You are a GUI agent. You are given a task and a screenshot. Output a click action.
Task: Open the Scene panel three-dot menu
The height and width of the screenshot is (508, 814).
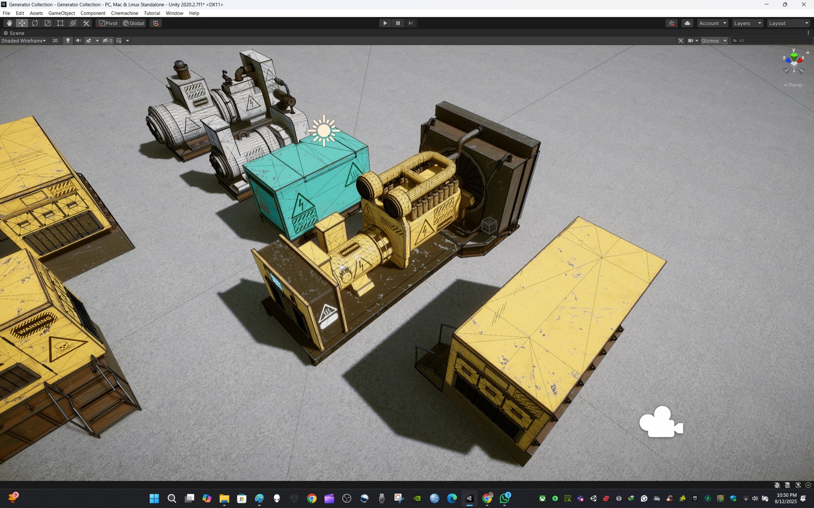(808, 33)
